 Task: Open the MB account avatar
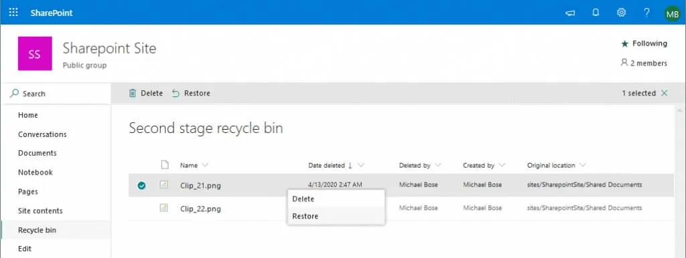tap(673, 14)
